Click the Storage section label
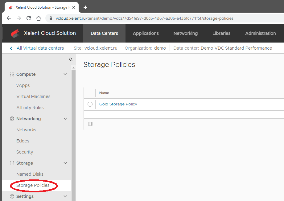 [25, 163]
